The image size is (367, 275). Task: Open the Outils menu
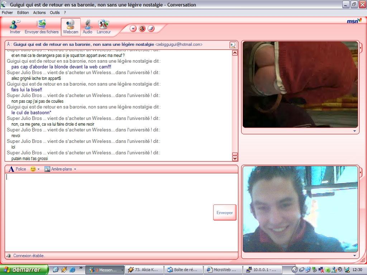tap(55, 13)
